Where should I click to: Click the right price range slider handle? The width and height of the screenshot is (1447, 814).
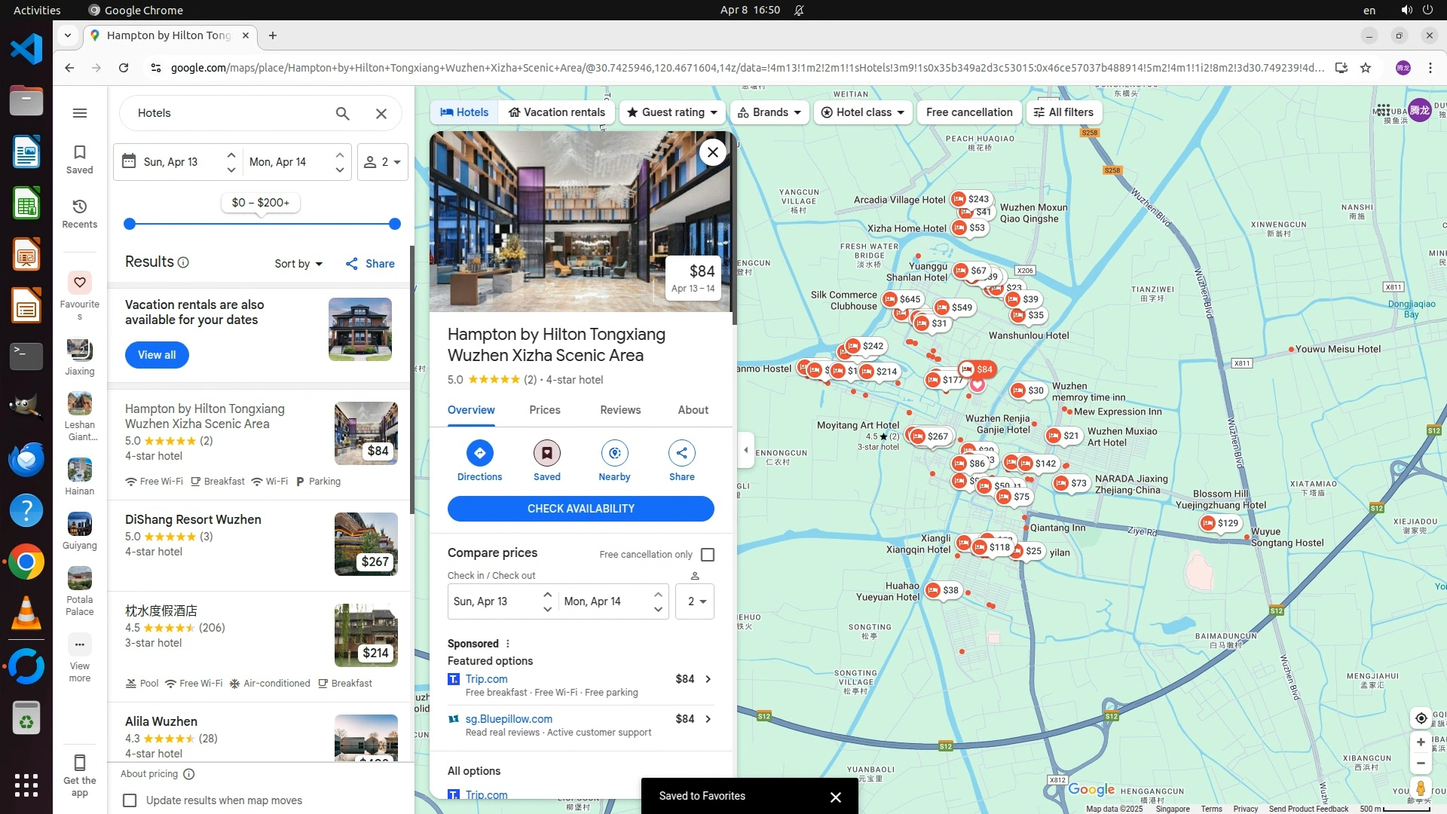[394, 224]
